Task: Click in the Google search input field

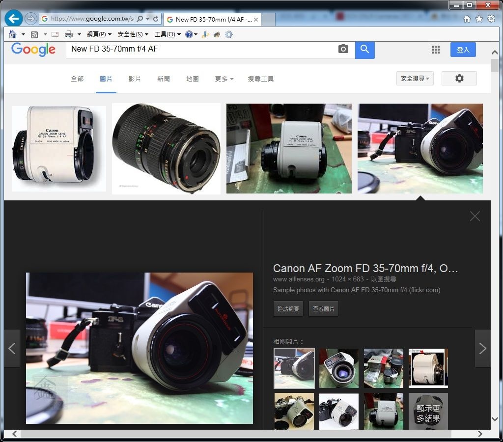Action: pos(202,49)
